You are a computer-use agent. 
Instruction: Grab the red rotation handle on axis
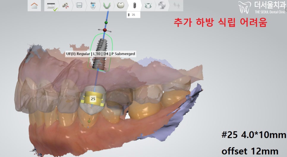105,30
